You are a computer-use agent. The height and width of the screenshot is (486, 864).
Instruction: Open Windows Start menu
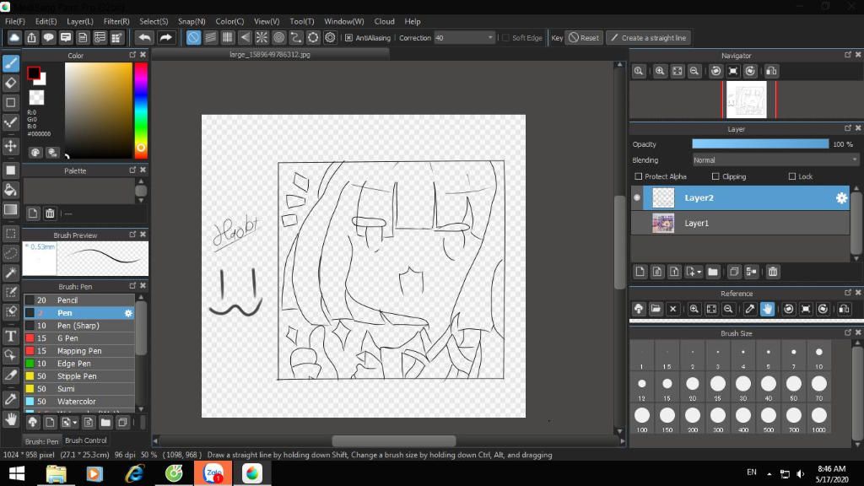[17, 473]
